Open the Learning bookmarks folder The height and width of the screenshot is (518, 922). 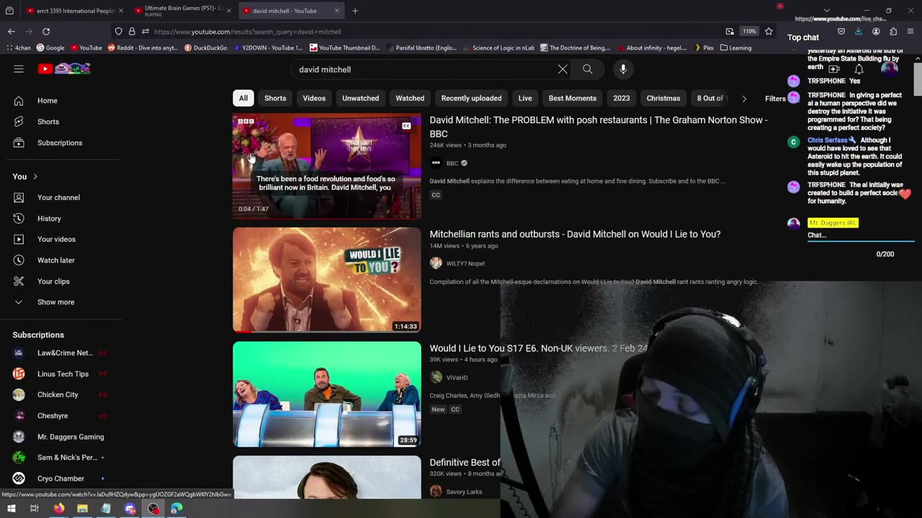736,47
